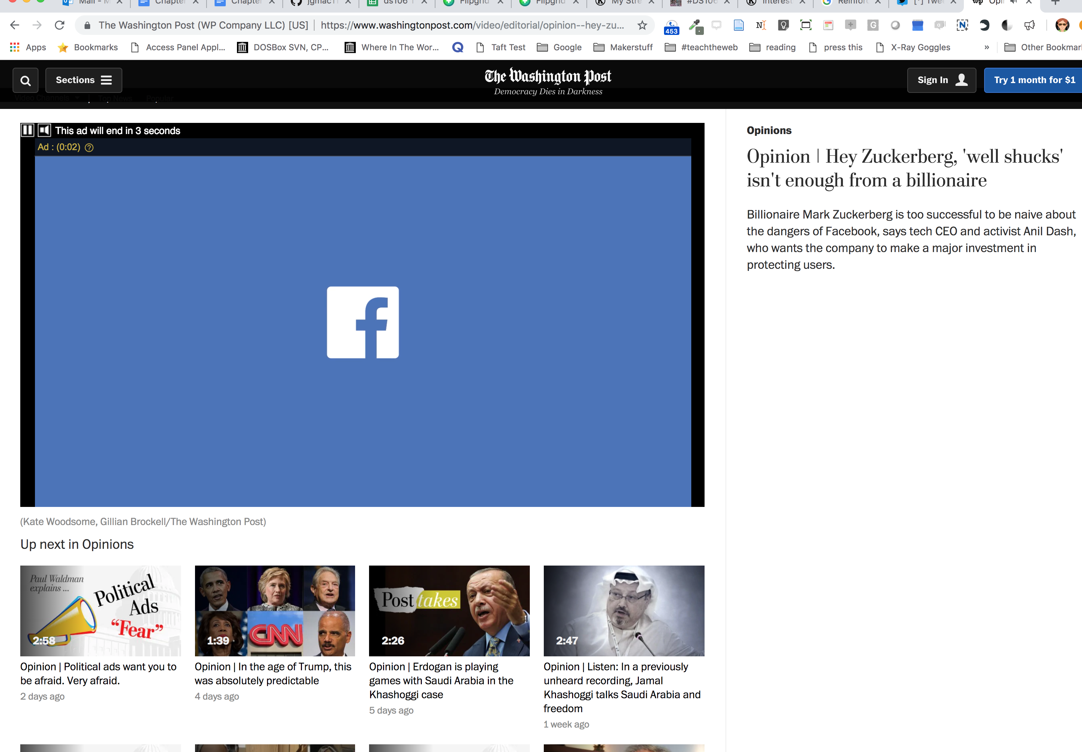Open 'In the age of Trump' headline

click(273, 673)
